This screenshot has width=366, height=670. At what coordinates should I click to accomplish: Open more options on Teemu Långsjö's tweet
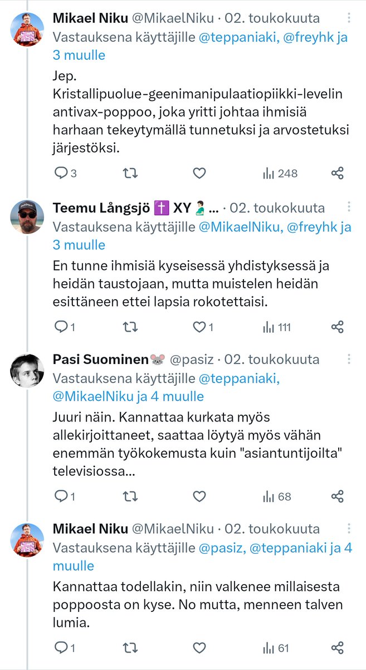349,208
